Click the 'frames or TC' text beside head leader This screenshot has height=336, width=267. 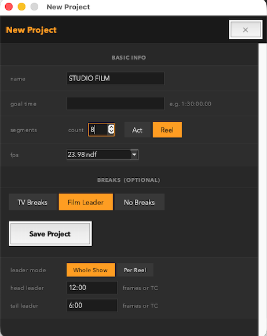coord(140,288)
